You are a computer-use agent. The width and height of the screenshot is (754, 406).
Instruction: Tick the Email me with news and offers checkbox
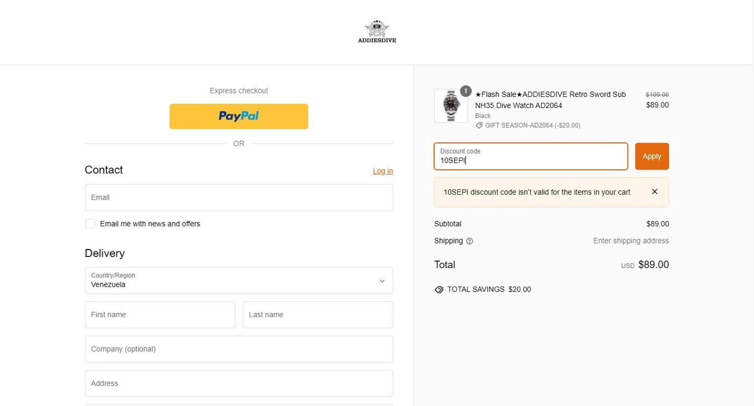tap(90, 224)
